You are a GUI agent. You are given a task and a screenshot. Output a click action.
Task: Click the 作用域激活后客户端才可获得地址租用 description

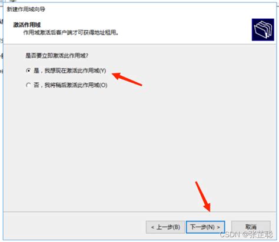click(x=71, y=32)
